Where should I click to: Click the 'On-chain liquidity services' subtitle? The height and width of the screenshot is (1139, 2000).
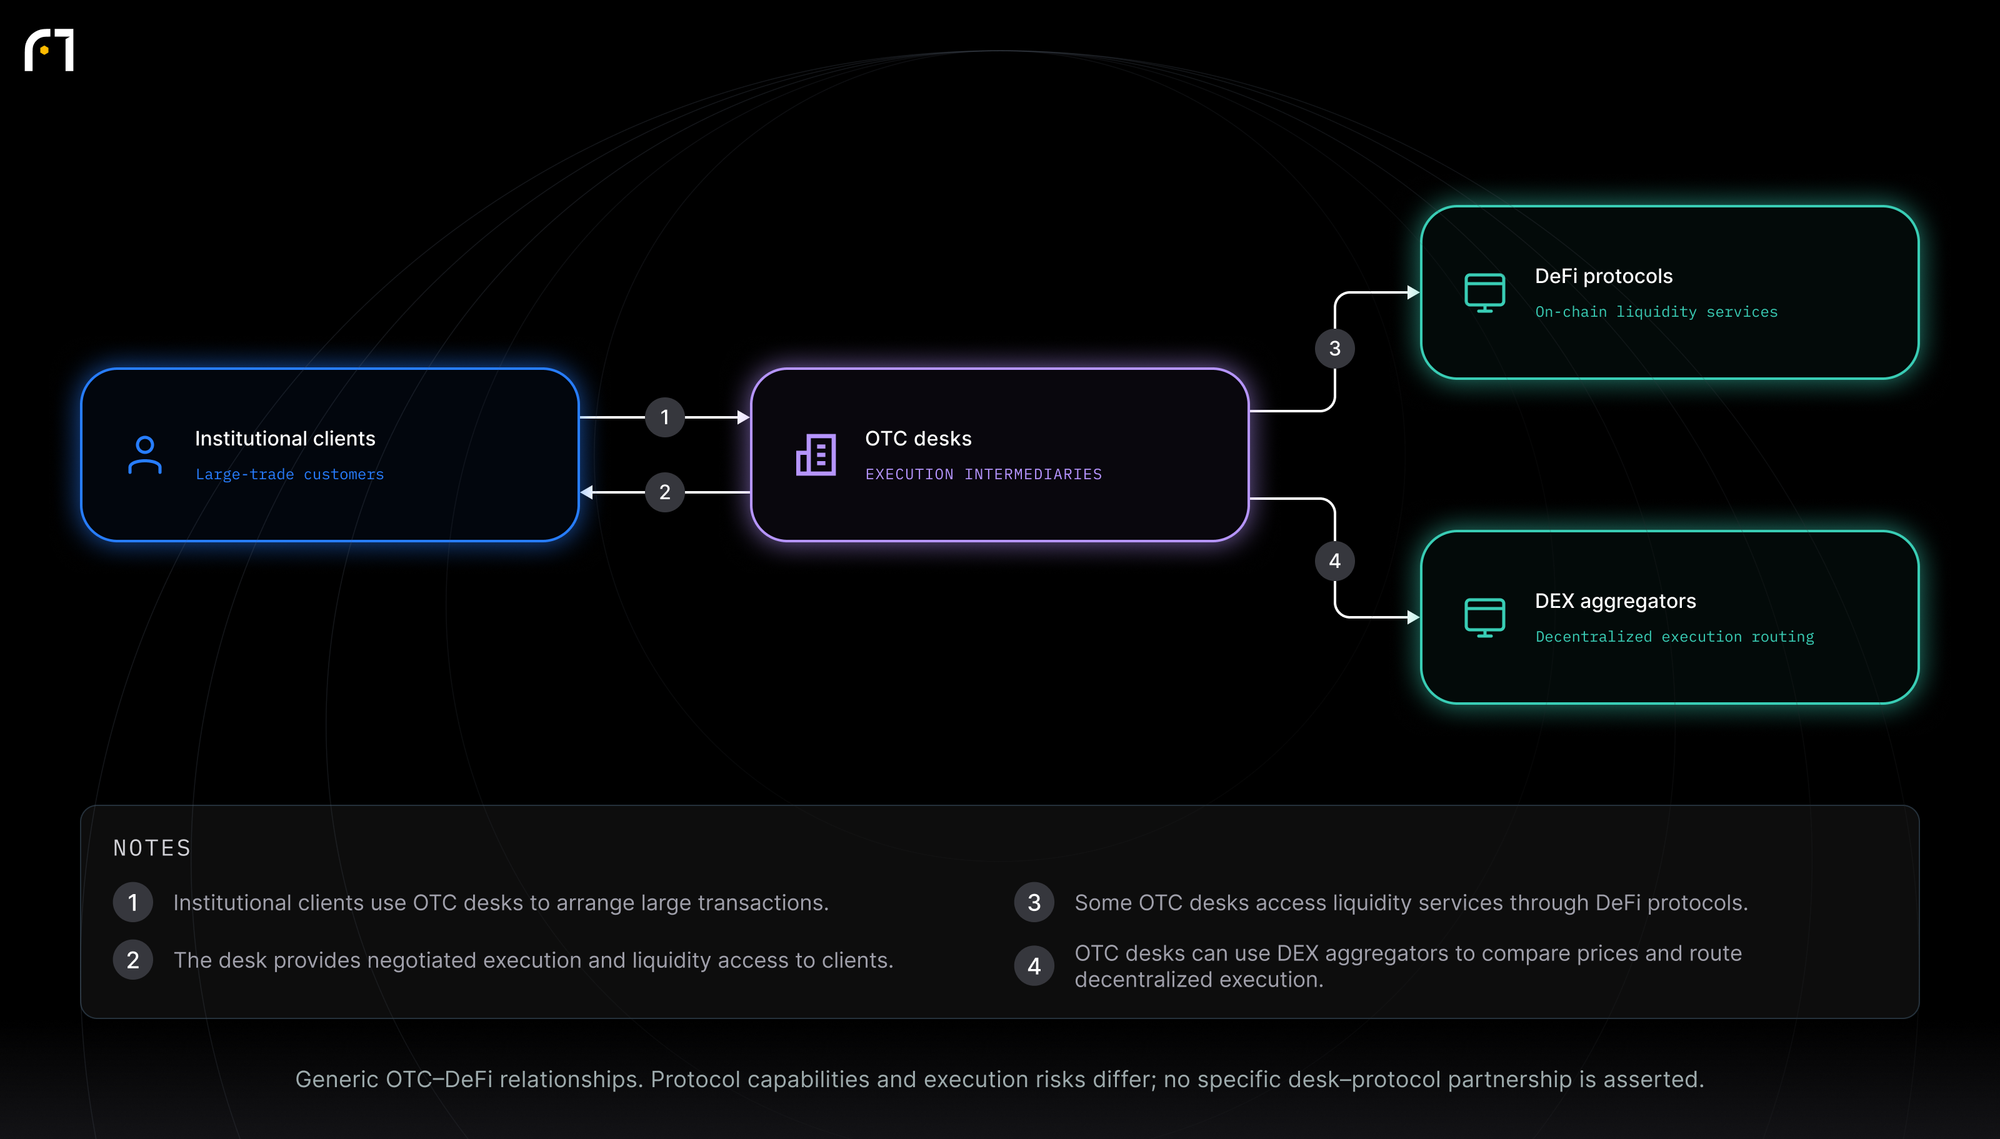[1656, 311]
